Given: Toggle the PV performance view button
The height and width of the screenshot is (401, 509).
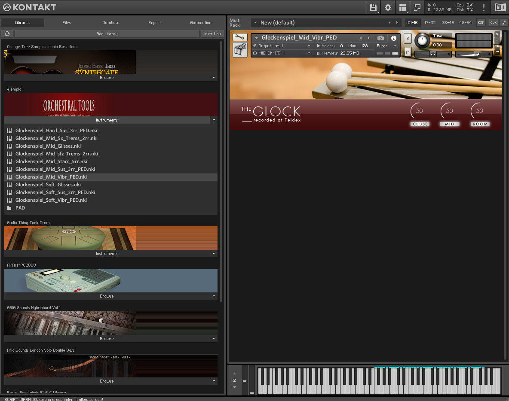Looking at the screenshot, I should [x=497, y=52].
